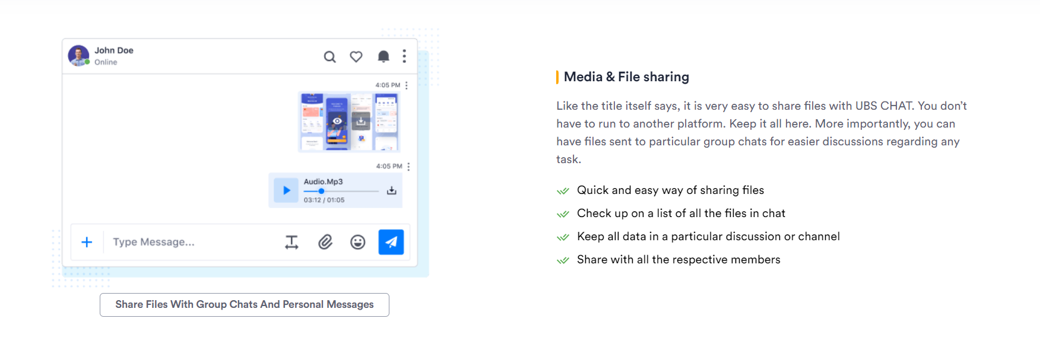Click 'Keep all data in a particular discussion'

tap(708, 237)
